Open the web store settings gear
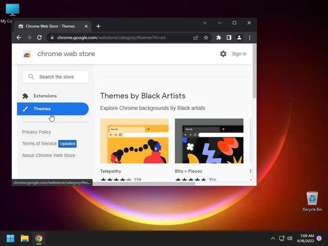Viewport: 328px width, 246px height. pyautogui.click(x=223, y=54)
